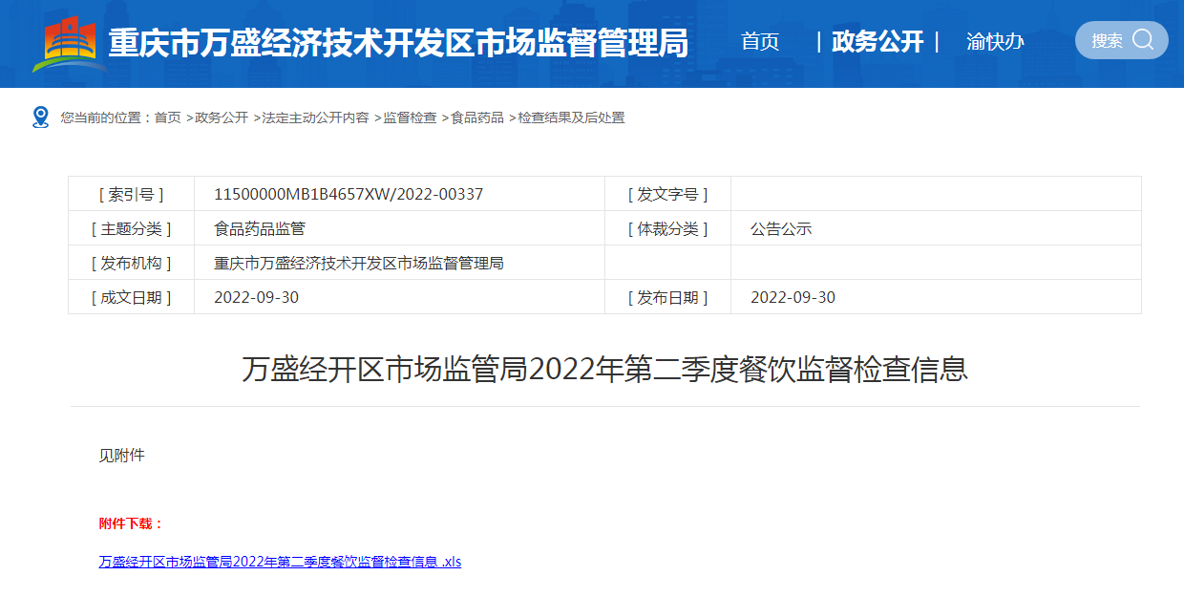This screenshot has height=597, width=1184.
Task: Click breadcrumb link 首页
Action: [167, 117]
